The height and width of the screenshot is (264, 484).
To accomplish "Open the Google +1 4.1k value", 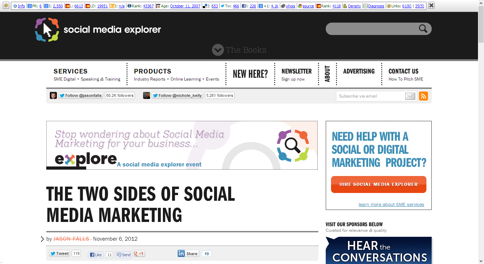I will (x=275, y=6).
